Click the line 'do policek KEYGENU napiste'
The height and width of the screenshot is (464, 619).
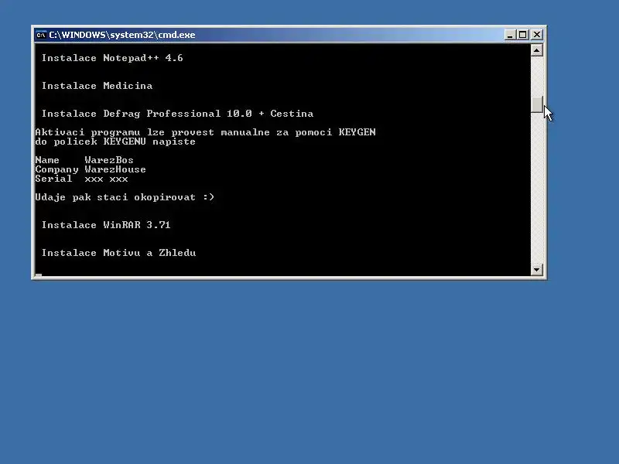pyautogui.click(x=115, y=142)
